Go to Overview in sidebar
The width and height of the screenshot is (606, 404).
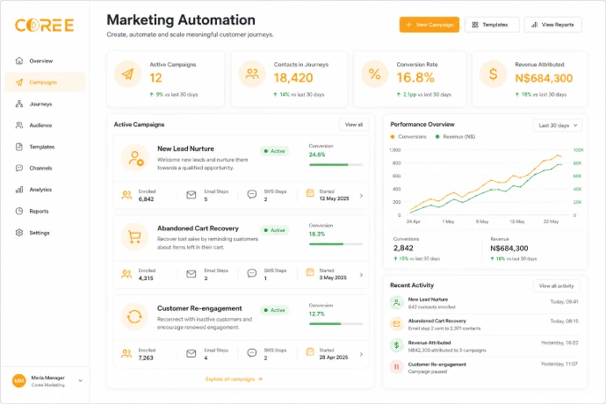coord(45,61)
